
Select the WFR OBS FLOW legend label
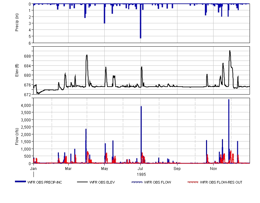(158, 182)
